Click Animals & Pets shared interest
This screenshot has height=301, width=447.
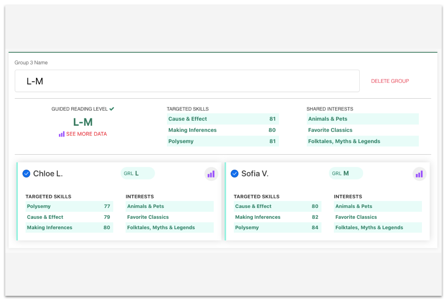[x=362, y=119]
